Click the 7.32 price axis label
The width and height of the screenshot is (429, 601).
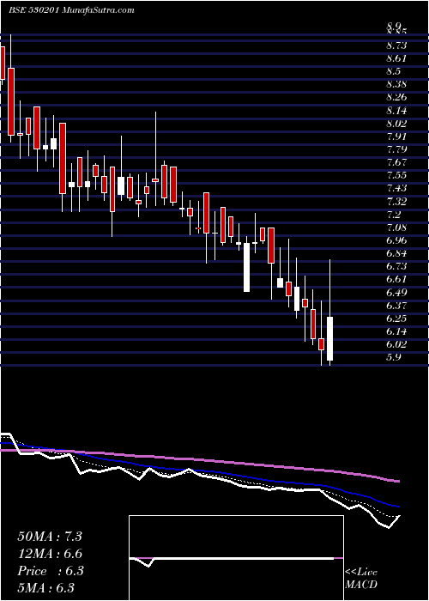(x=396, y=201)
